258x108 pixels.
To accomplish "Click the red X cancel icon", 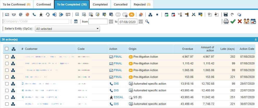I will (x=239, y=22).
